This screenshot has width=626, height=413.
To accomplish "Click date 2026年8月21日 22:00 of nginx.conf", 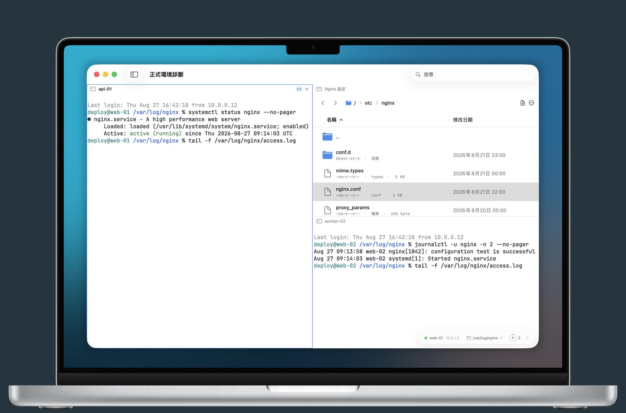I will (x=479, y=192).
